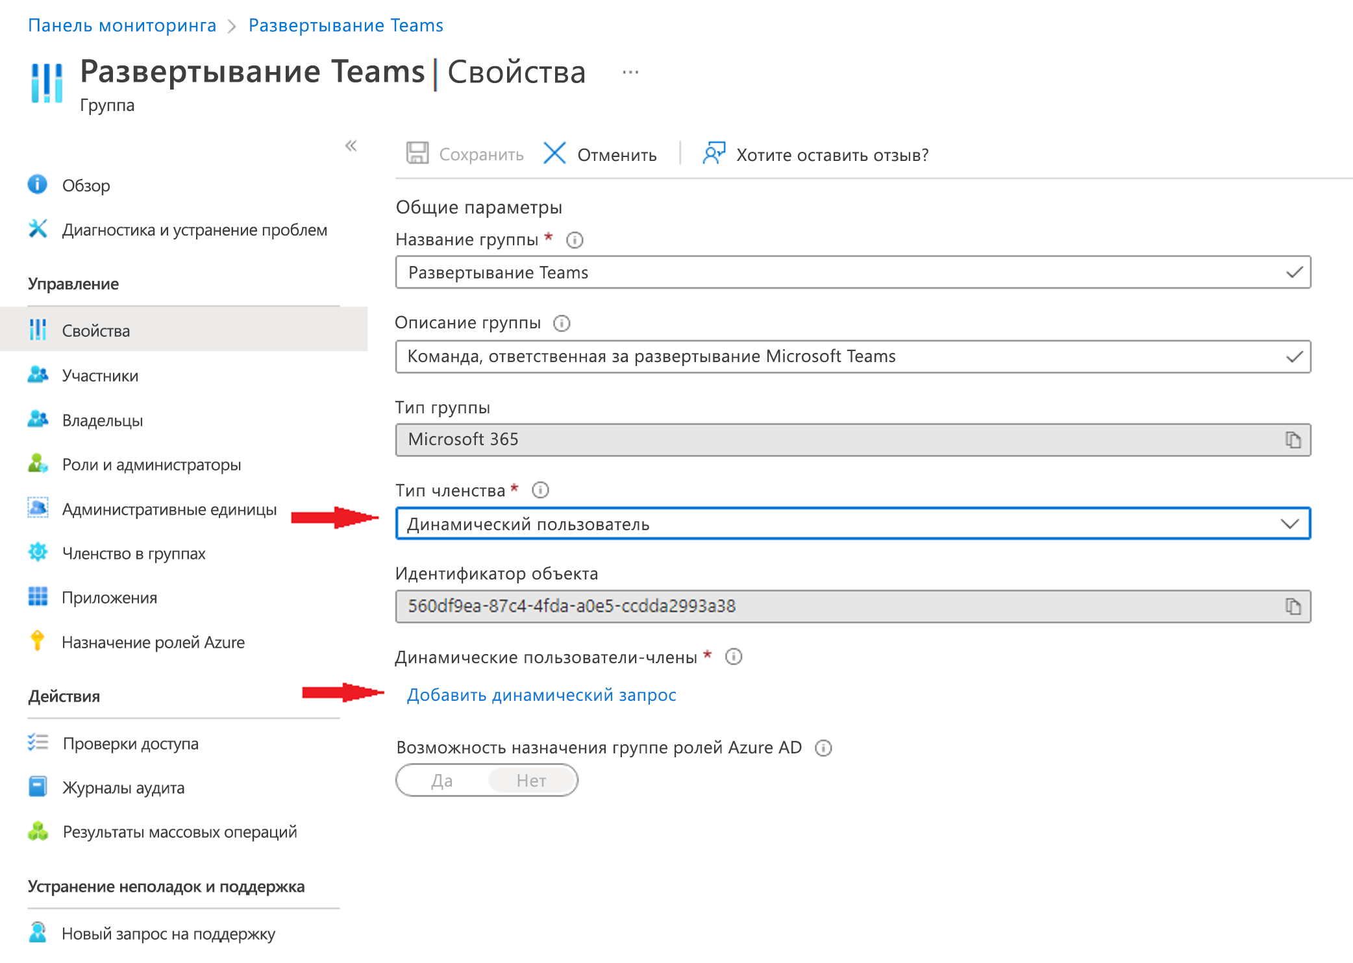Click Хотите оставить отзыв? button

pyautogui.click(x=815, y=154)
